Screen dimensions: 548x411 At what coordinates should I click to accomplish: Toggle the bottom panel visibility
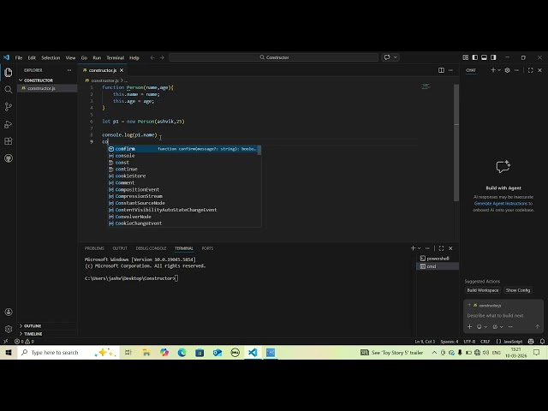coord(484,57)
